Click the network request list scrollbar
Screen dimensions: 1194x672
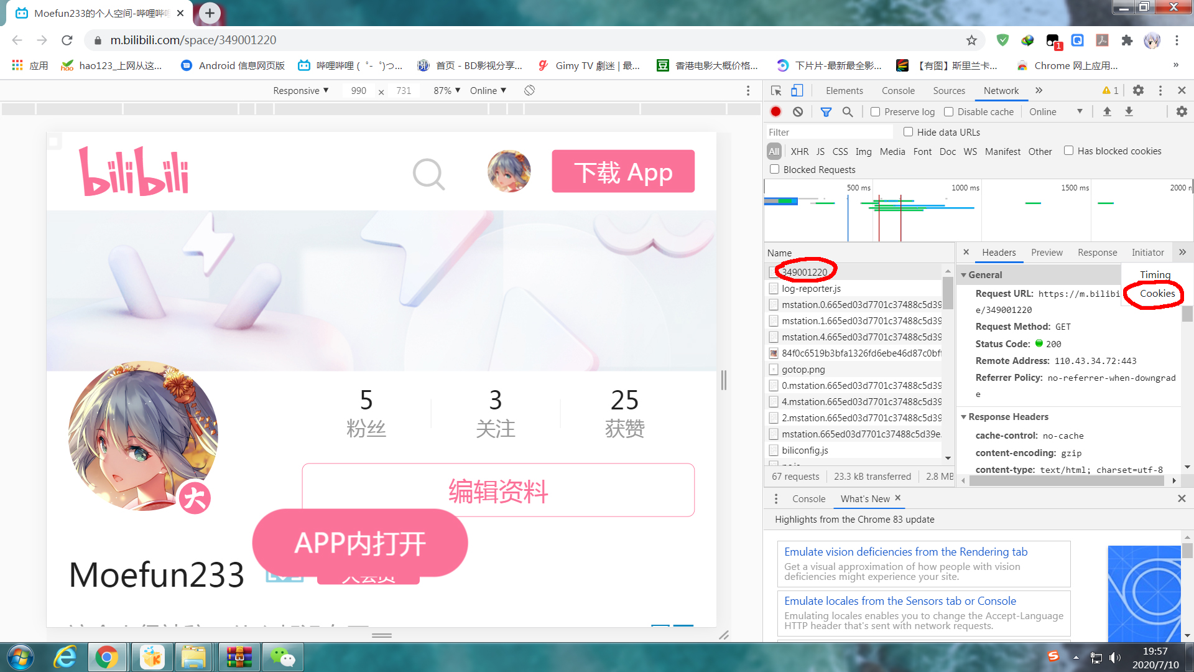click(x=948, y=293)
